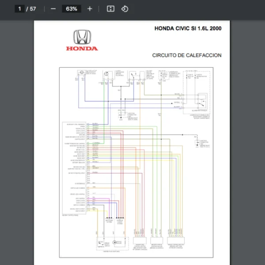Click the zoom in plus icon

[x=90, y=9]
